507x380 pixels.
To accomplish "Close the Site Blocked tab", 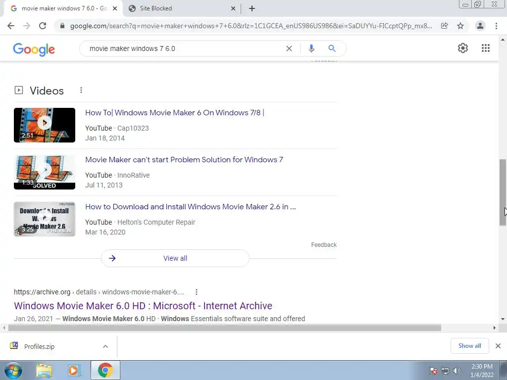I will point(233,9).
